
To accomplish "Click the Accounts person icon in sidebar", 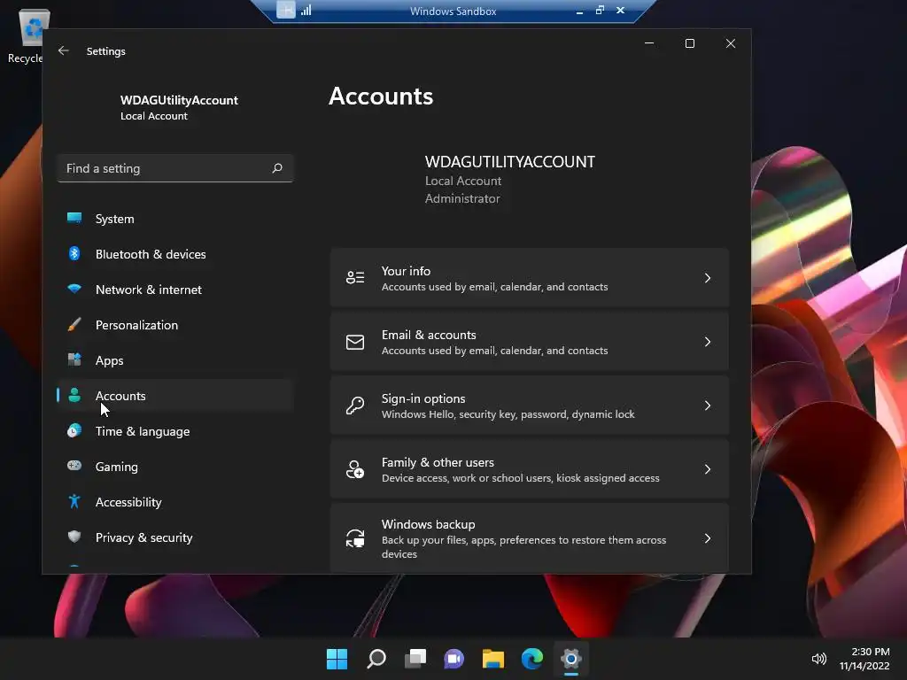I will pyautogui.click(x=74, y=395).
